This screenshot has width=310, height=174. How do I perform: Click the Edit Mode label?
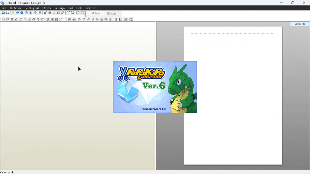[x=300, y=24]
